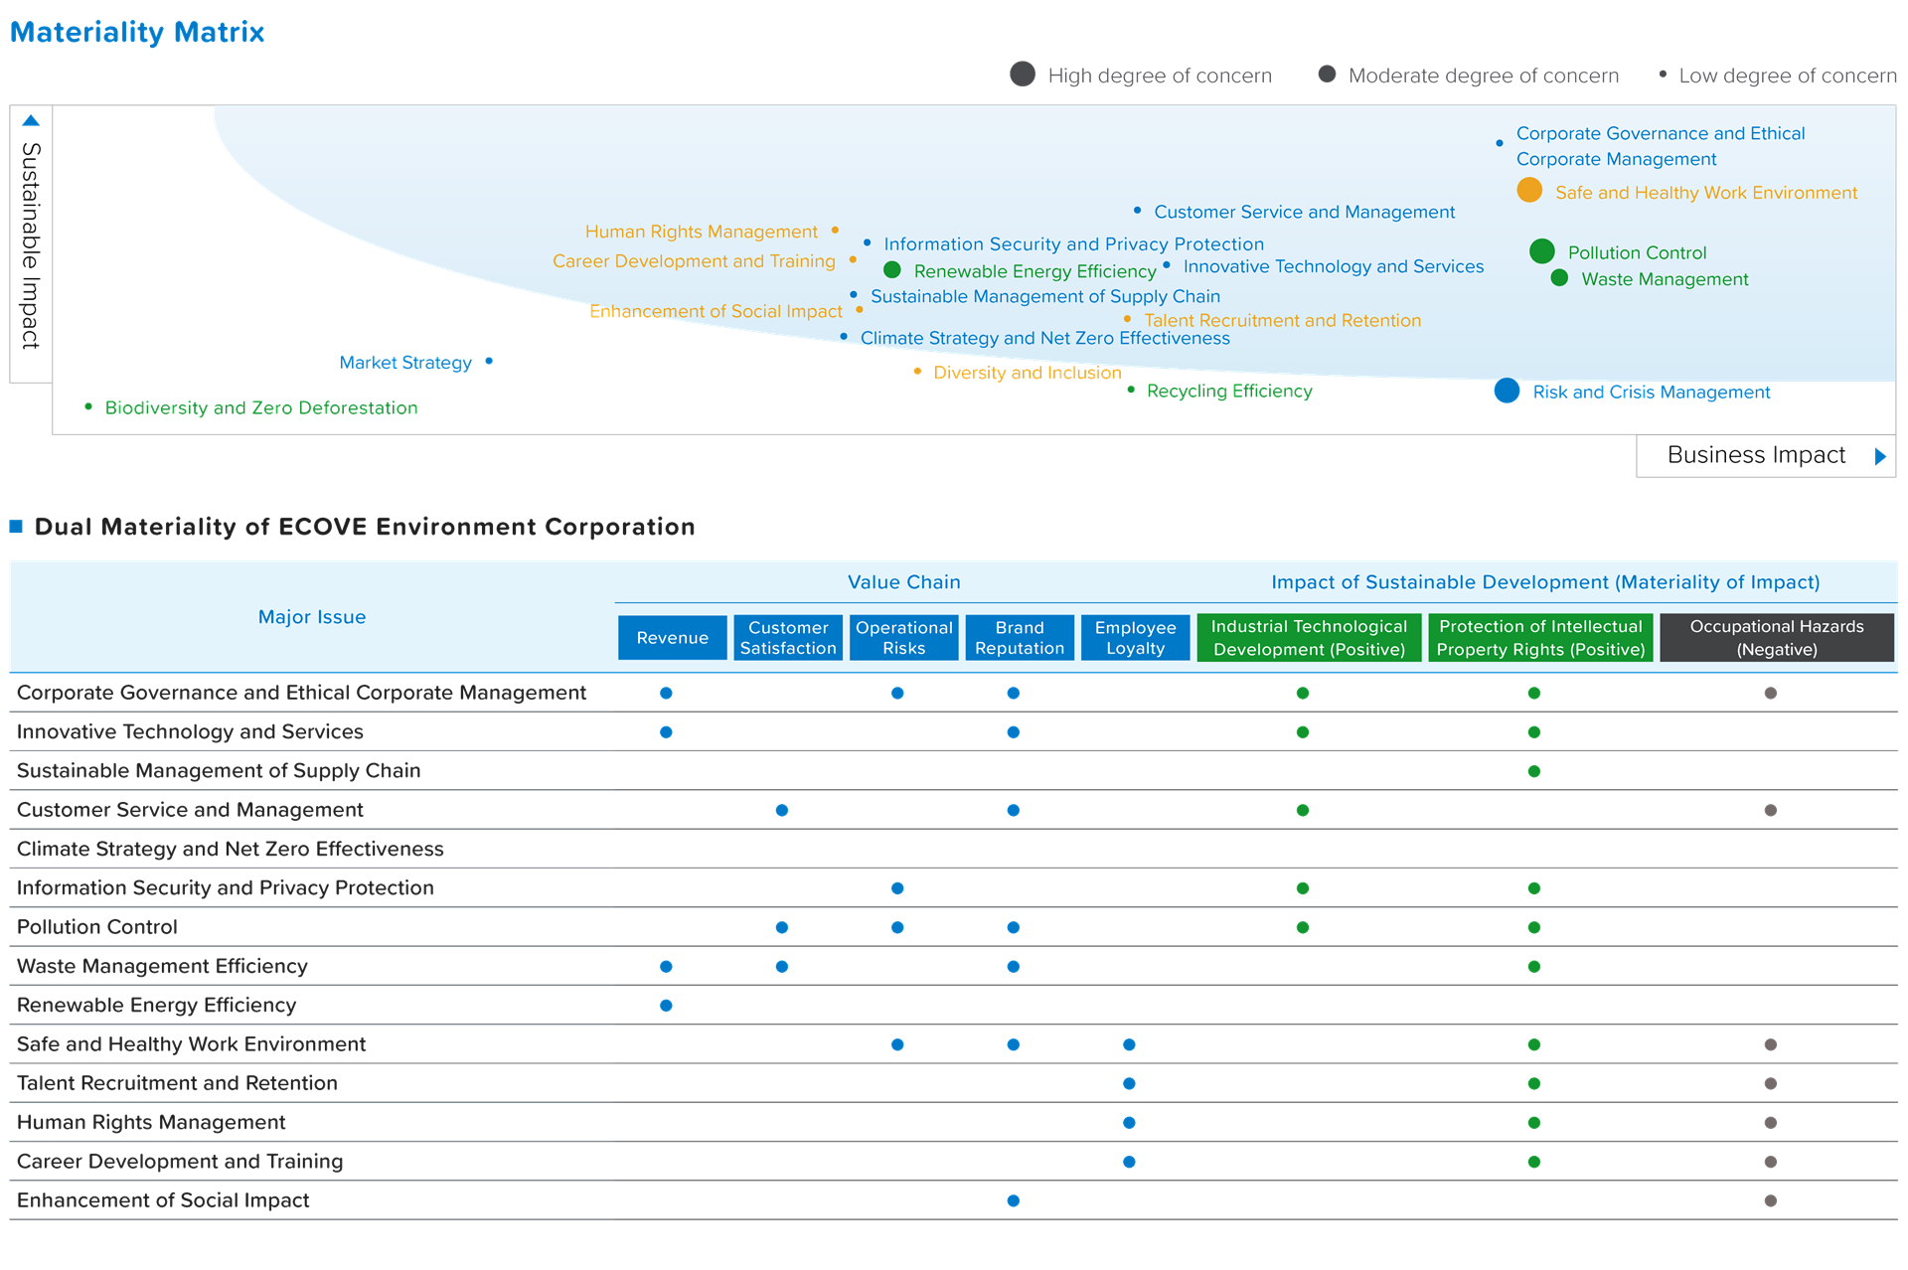Click Industrial Technological dot in Pollution Control row

pos(1303,927)
